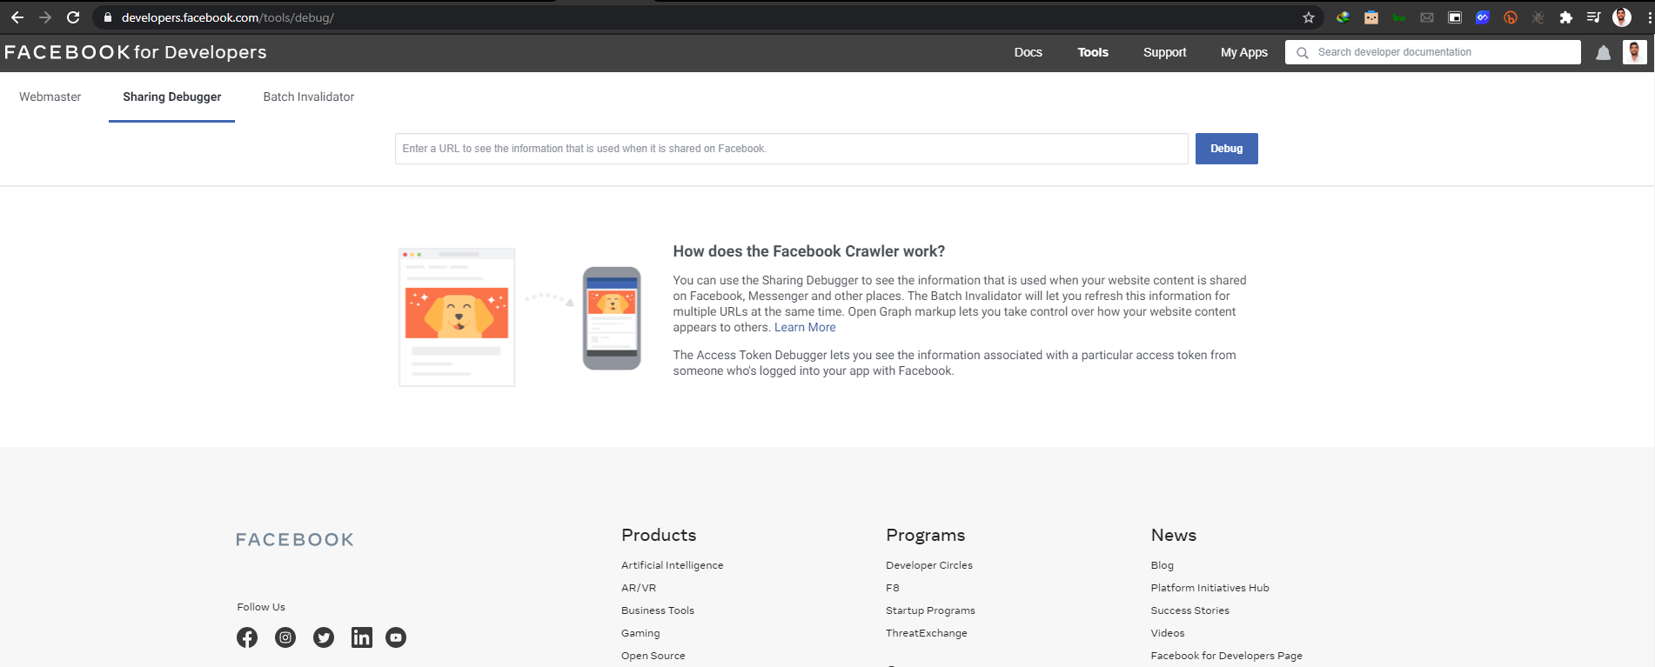Open the Open Source link
1655x667 pixels.
(653, 656)
